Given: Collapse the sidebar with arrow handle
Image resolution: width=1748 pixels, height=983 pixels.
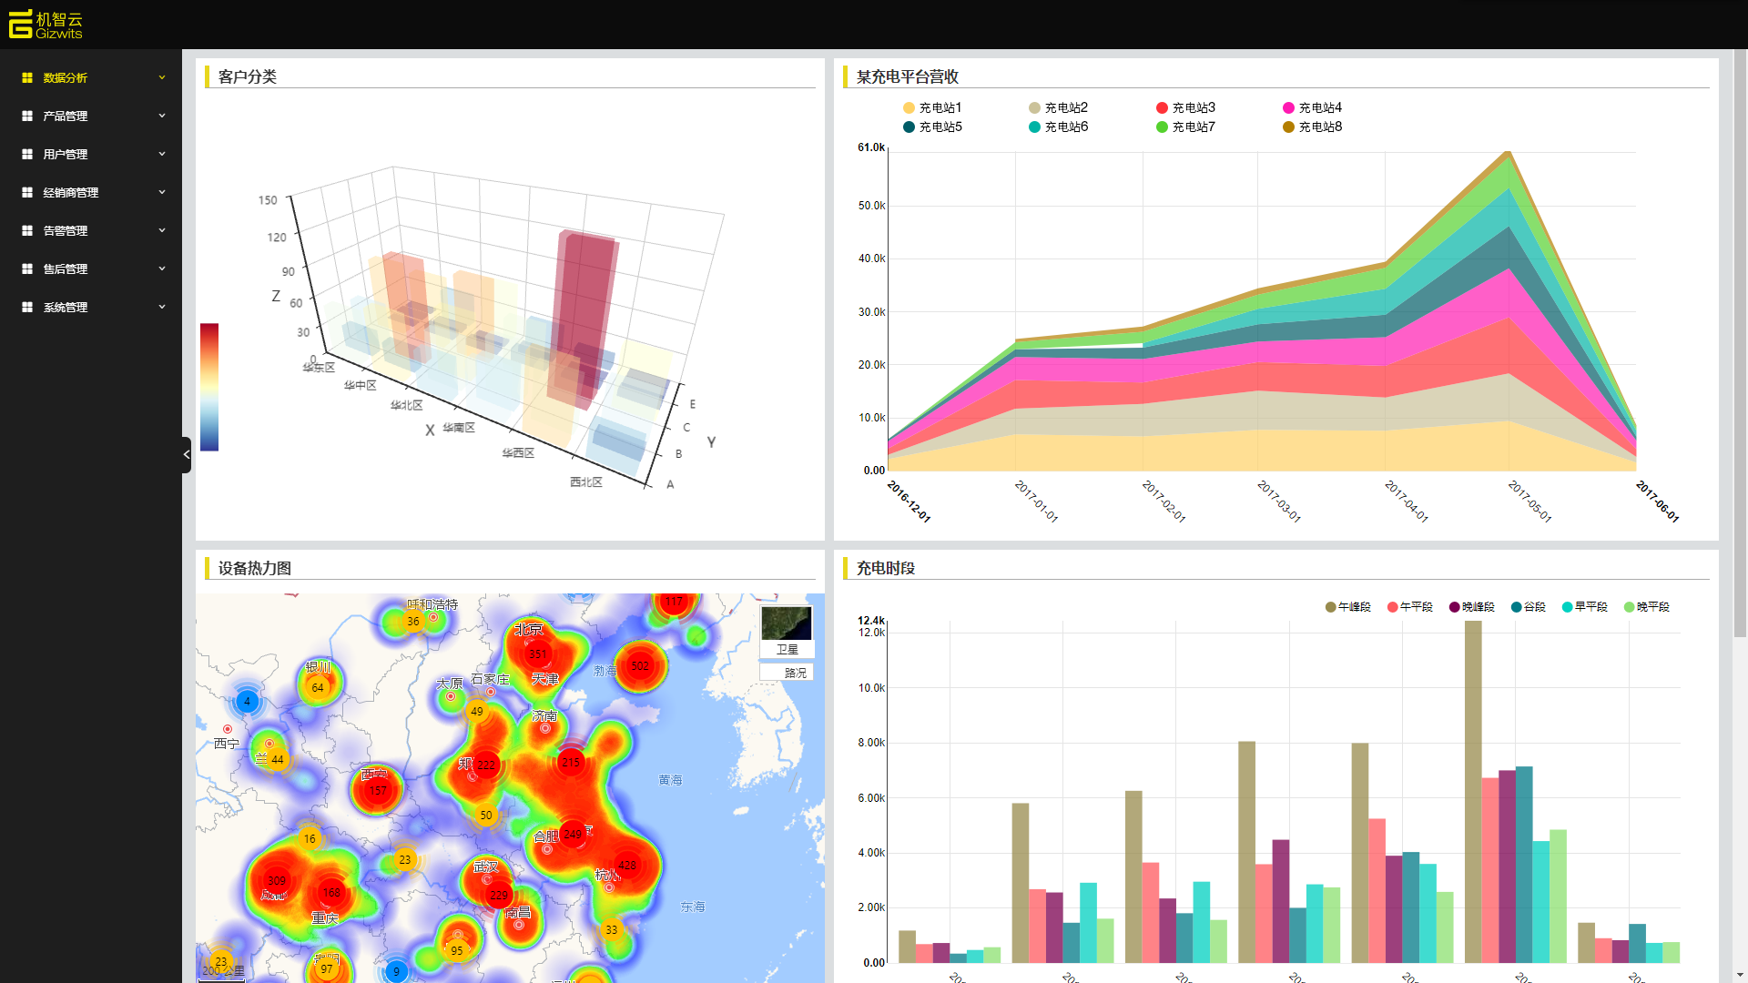Looking at the screenshot, I should click(x=187, y=454).
